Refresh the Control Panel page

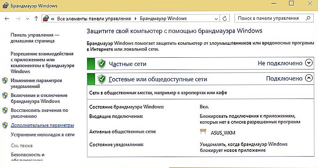click(x=225, y=18)
